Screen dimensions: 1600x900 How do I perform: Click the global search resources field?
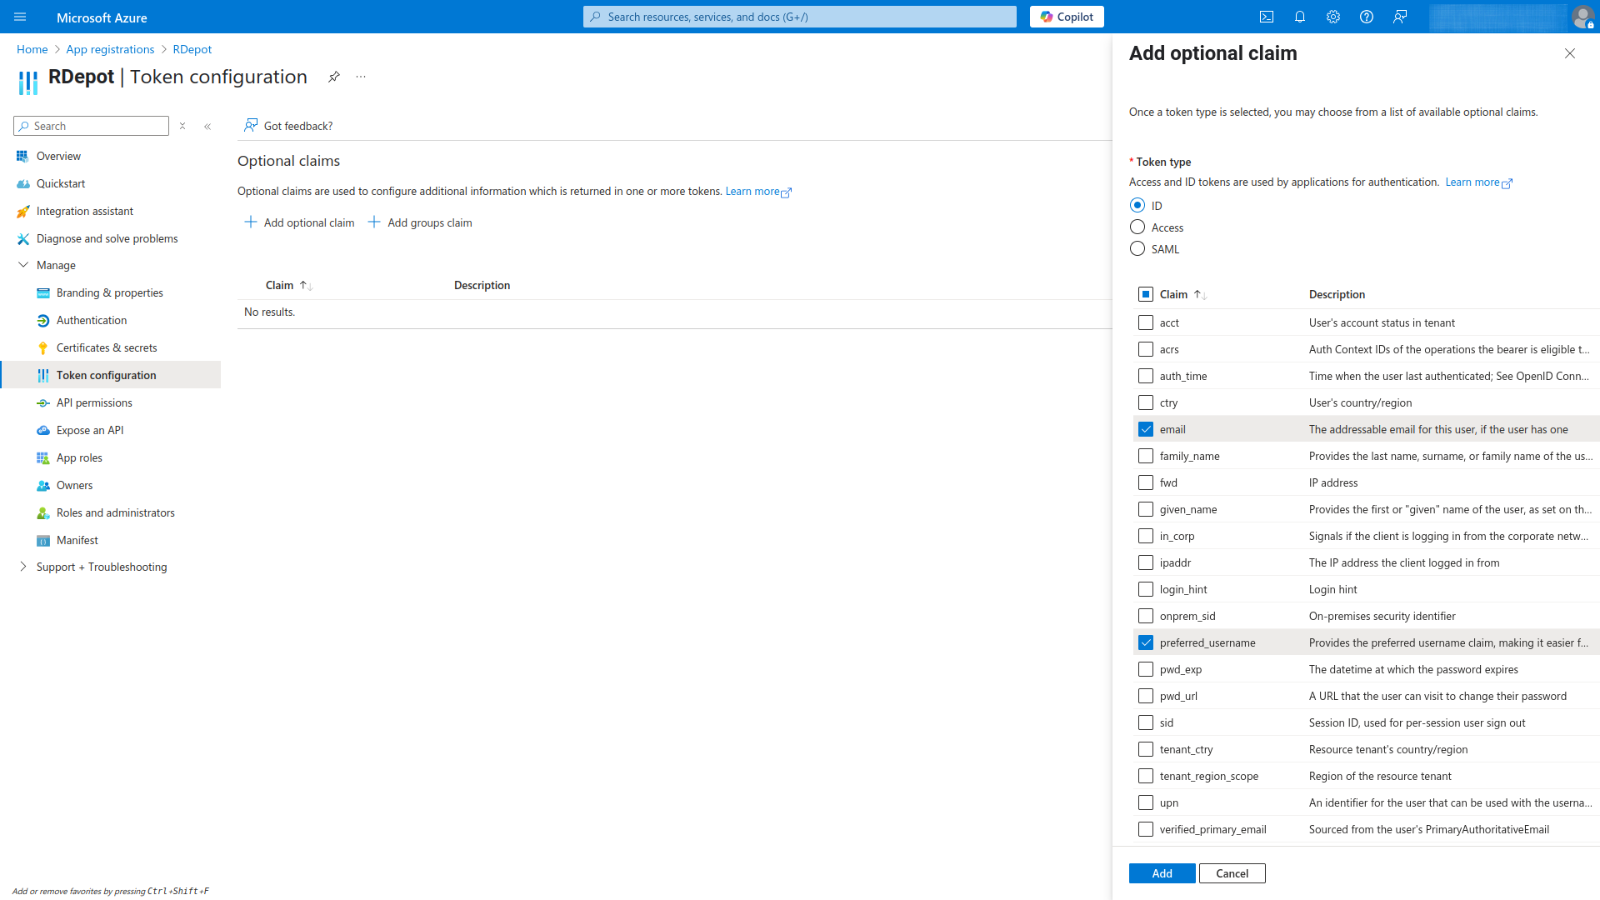click(x=800, y=17)
